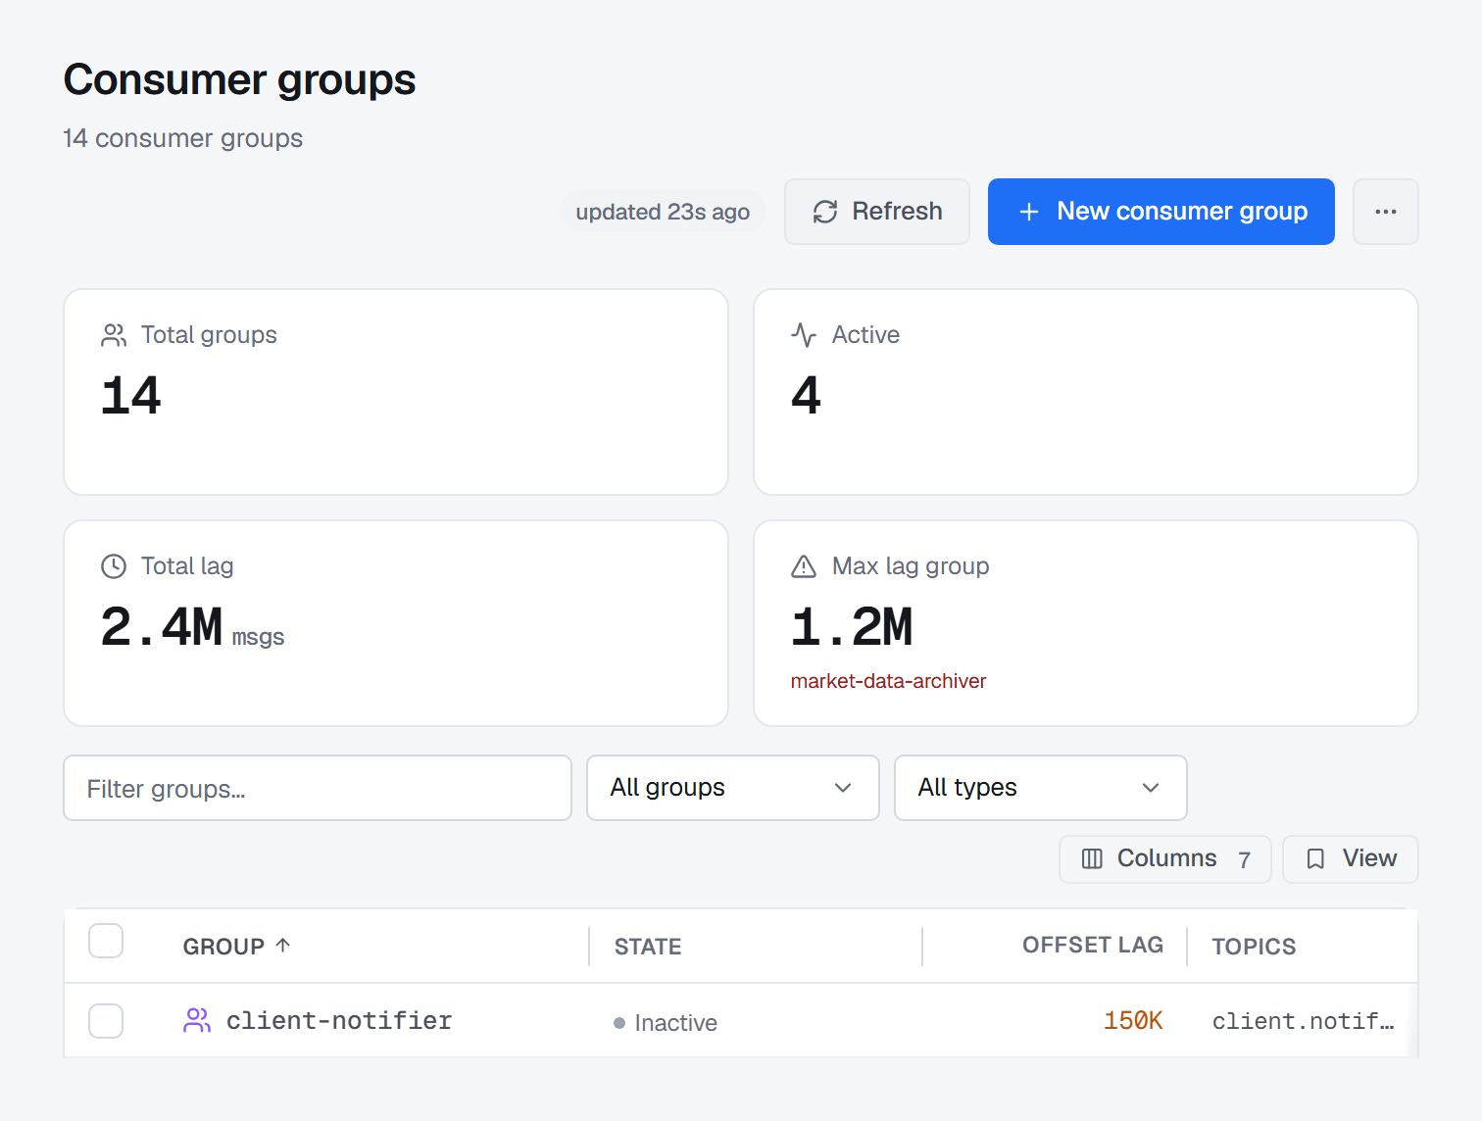Viewport: 1482px width, 1121px height.
Task: Click the Total groups value 14
Action: tap(131, 396)
